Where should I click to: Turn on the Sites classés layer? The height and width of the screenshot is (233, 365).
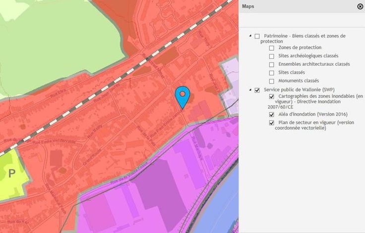point(271,73)
